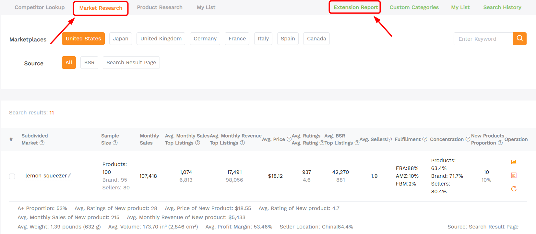This screenshot has height=234, width=536.
Task: Click the orange search magnifier button
Action: (519, 39)
